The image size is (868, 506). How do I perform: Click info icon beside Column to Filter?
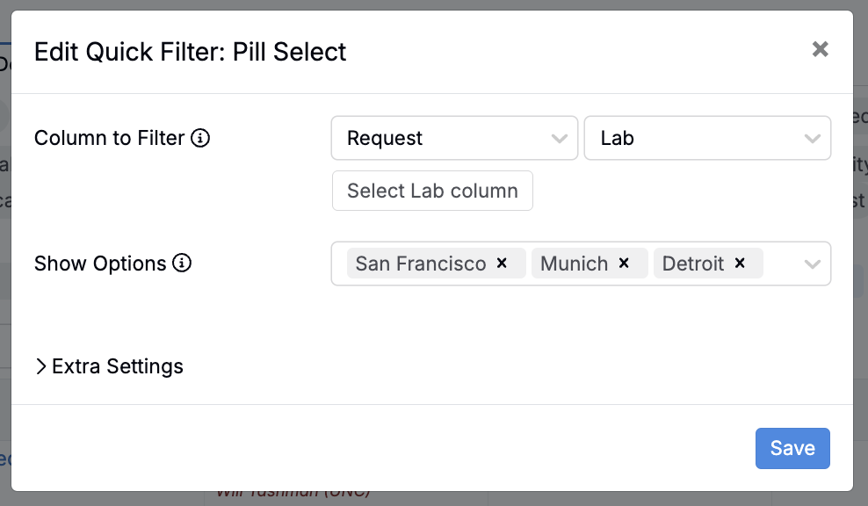pos(200,138)
